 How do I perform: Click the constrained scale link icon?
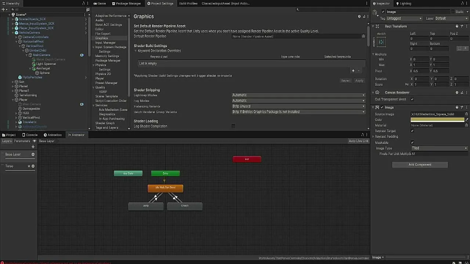point(406,84)
